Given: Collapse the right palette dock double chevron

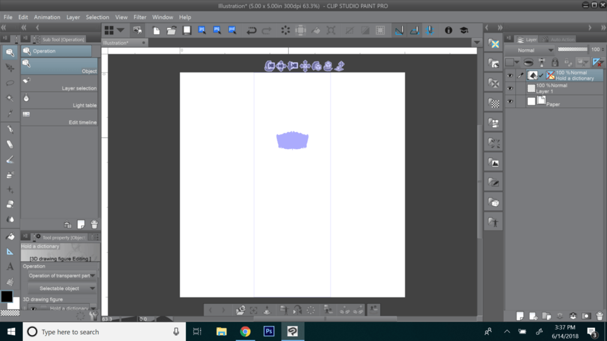Looking at the screenshot, I should click(603, 27).
